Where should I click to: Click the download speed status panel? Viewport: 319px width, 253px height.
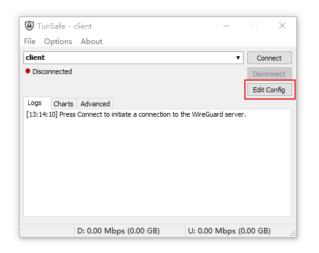130,231
